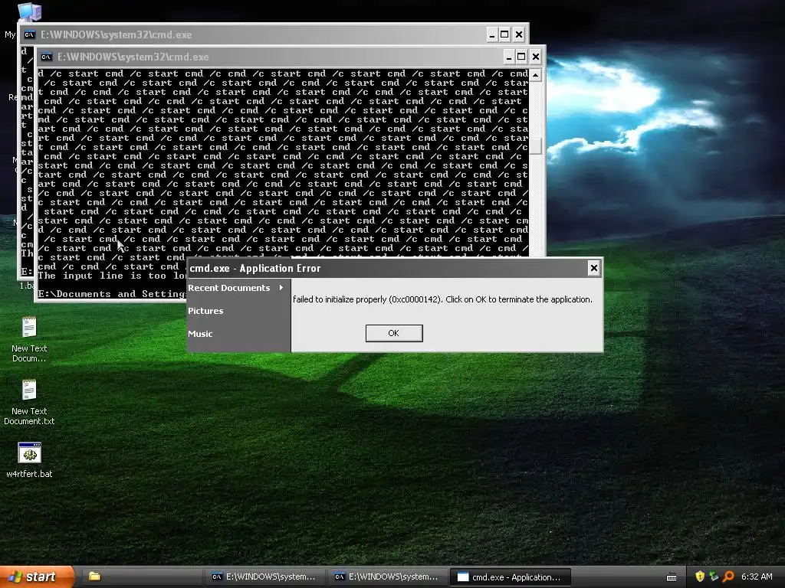Click the scrollbar thumb in front cmd window

[x=536, y=146]
